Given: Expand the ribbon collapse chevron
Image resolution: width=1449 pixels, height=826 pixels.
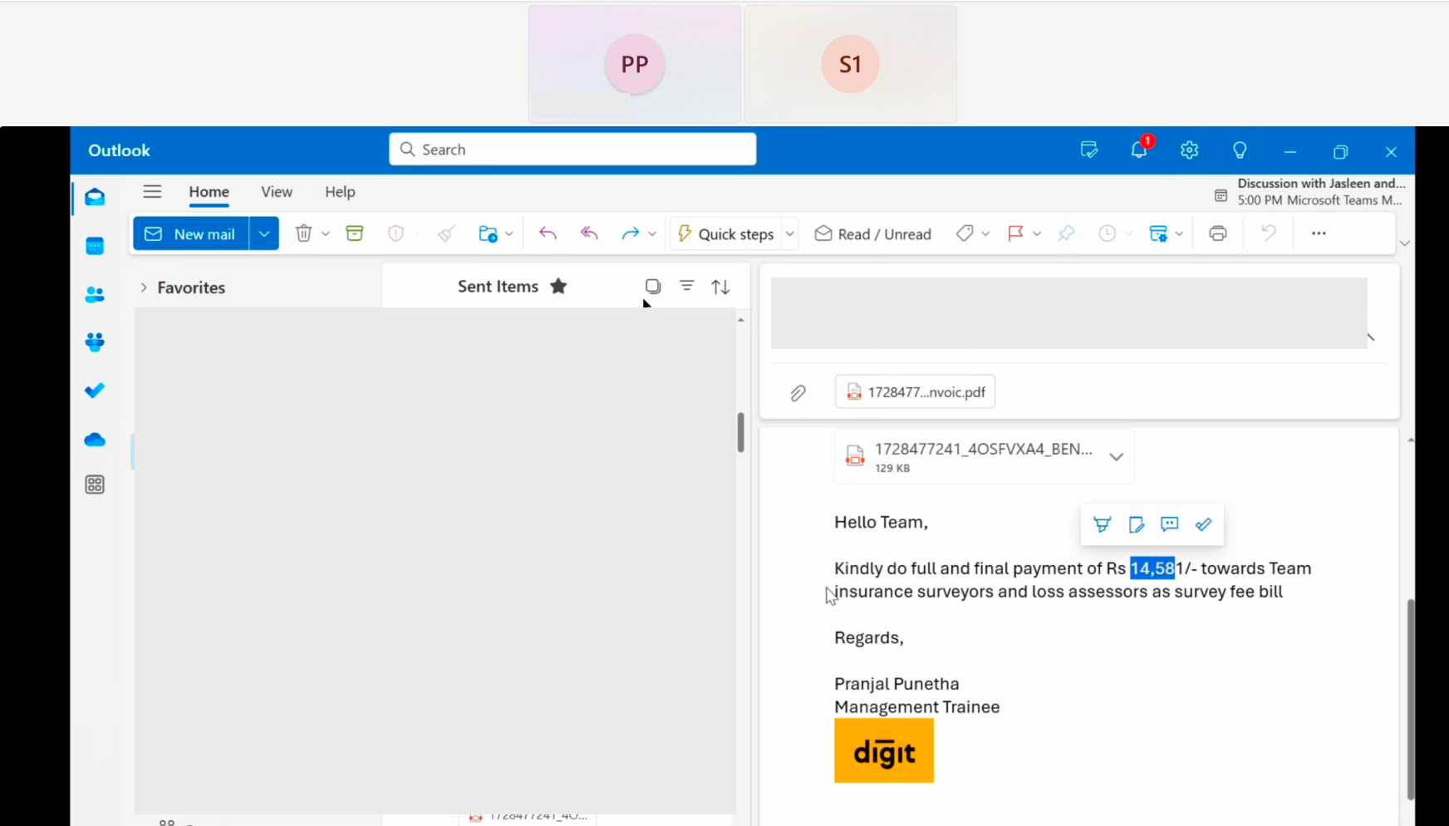Looking at the screenshot, I should [x=1404, y=243].
